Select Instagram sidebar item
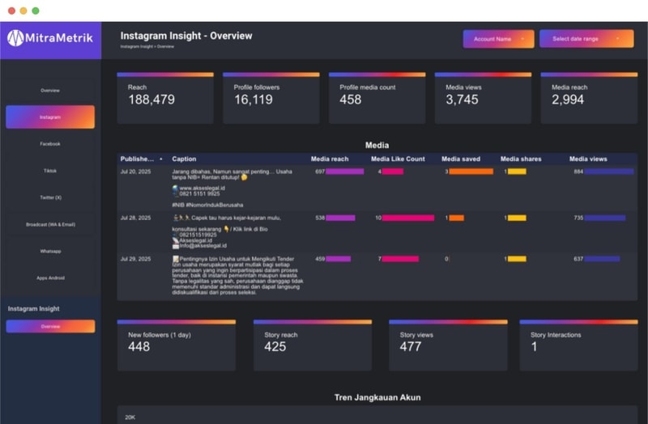Screen dimensions: 648x424 pyautogui.click(x=50, y=117)
